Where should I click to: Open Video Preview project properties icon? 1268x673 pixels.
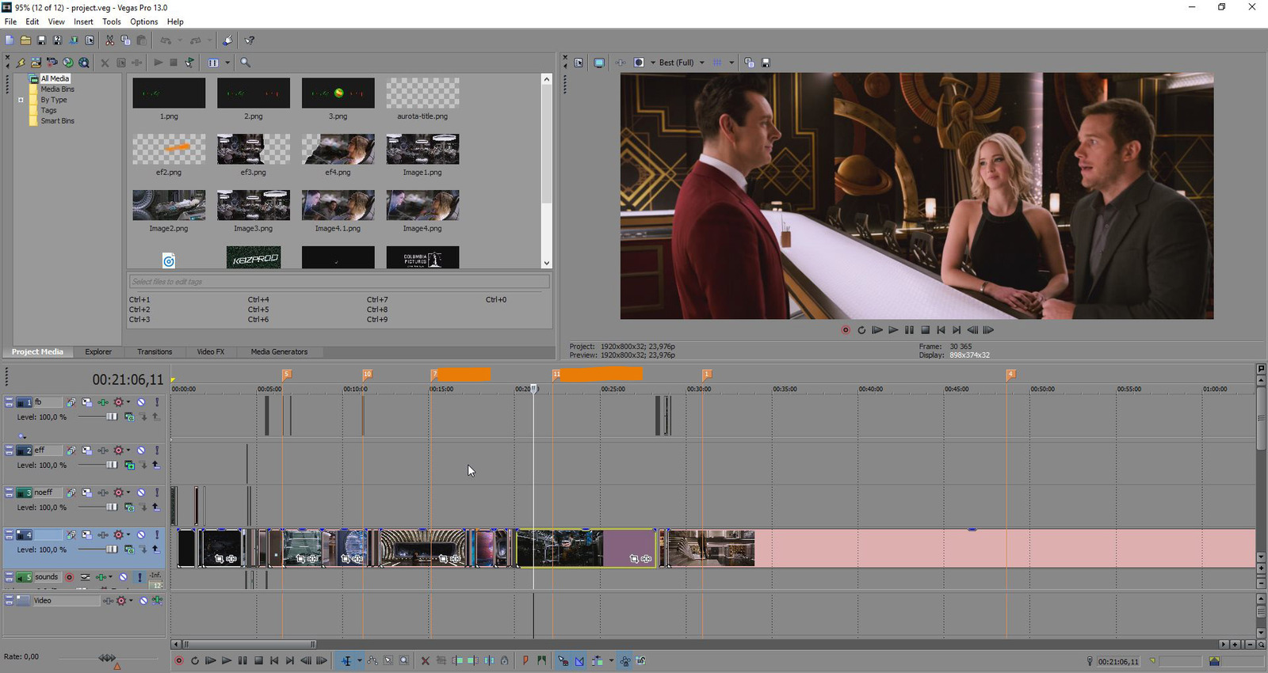579,63
